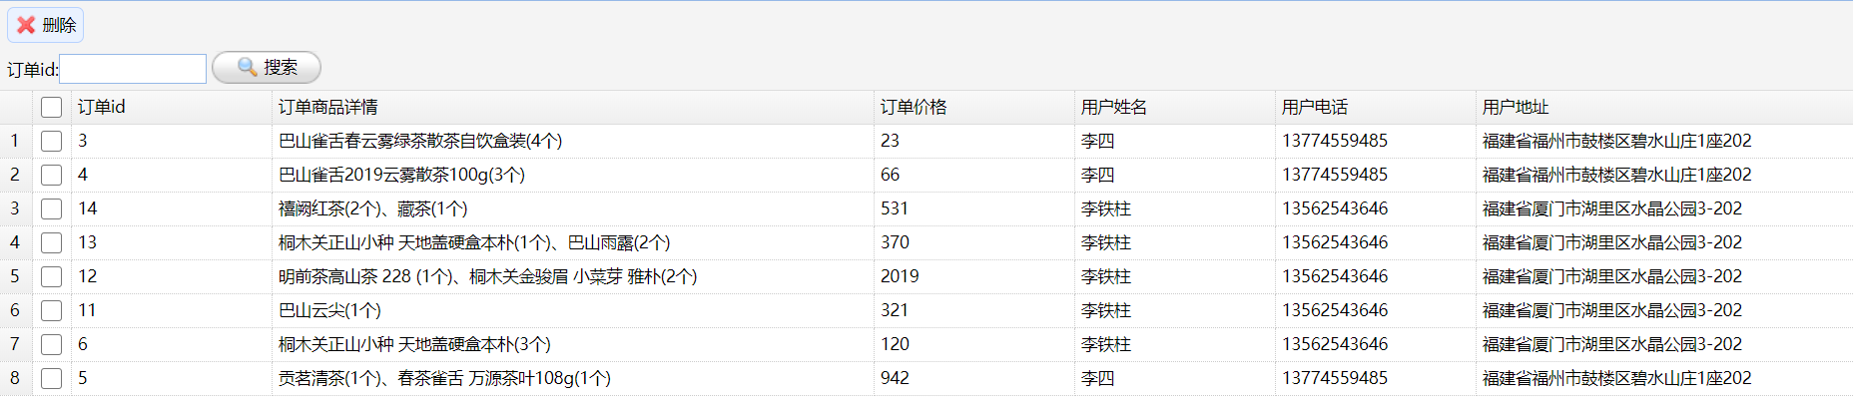Screen dimensions: 1853x410
Task: Click the order price cell 2019
Action: tap(900, 276)
